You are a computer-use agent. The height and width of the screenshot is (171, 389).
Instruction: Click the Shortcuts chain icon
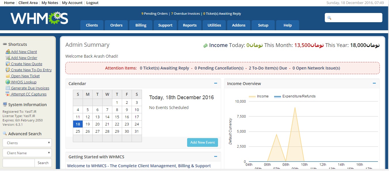pyautogui.click(x=5, y=44)
